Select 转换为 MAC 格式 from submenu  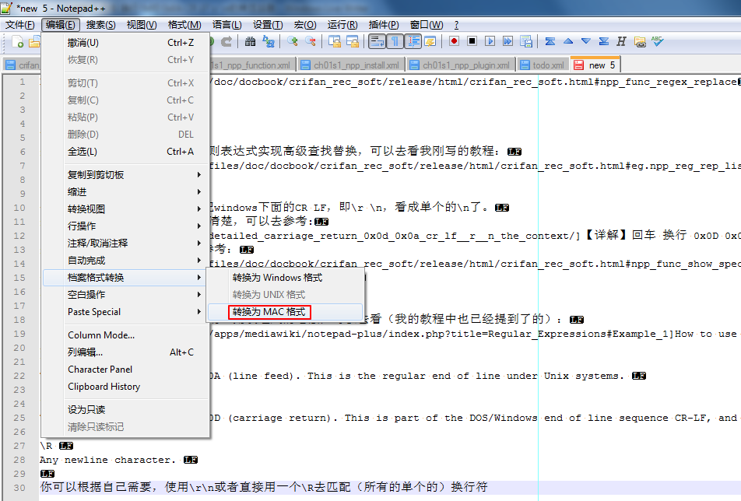coord(269,312)
